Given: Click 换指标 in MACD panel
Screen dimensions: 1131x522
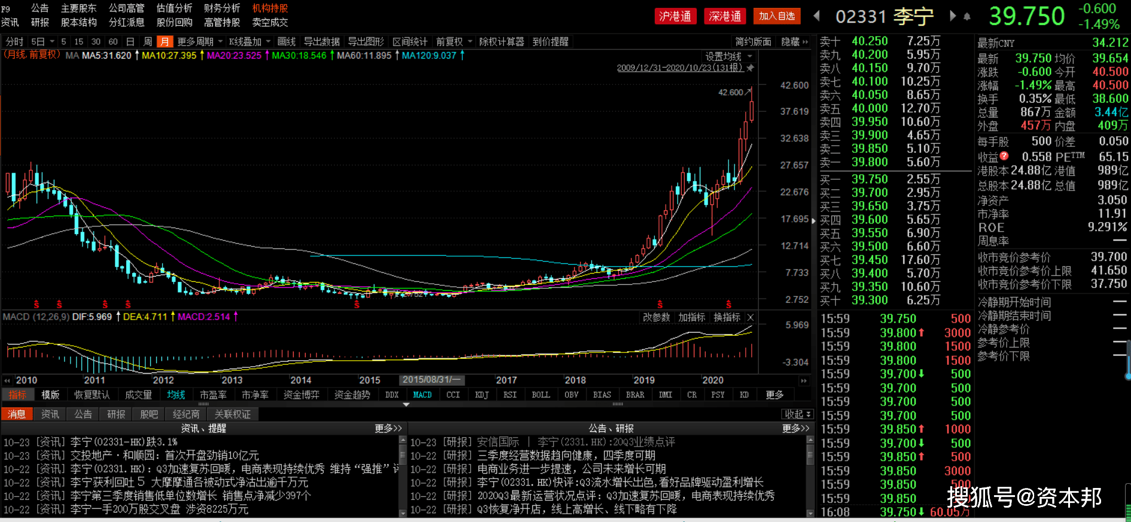Looking at the screenshot, I should point(727,317).
